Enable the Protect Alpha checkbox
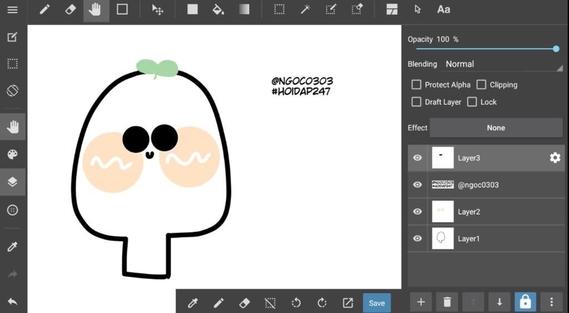The image size is (569, 313). click(x=416, y=85)
